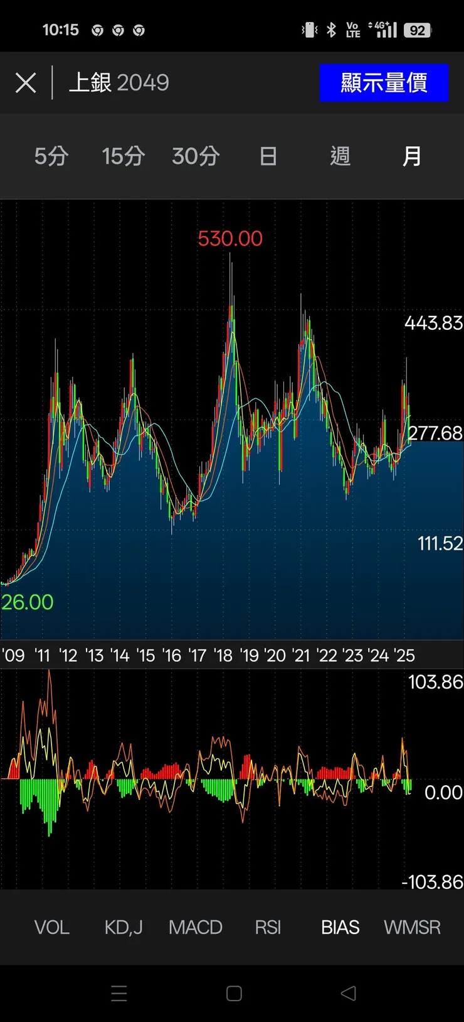Switch to the WMSR indicator
This screenshot has width=464, height=1022.
(x=412, y=927)
